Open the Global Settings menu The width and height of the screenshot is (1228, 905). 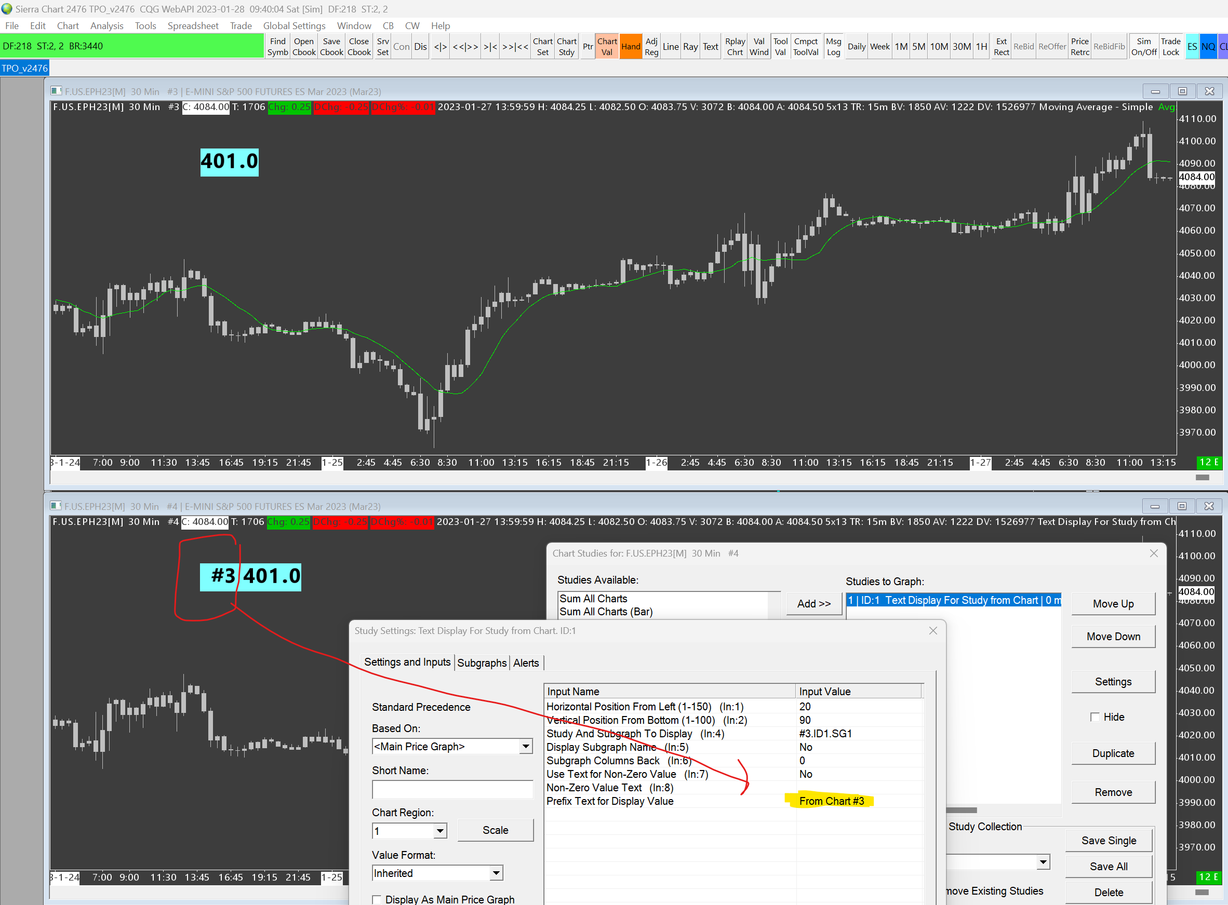tap(293, 26)
